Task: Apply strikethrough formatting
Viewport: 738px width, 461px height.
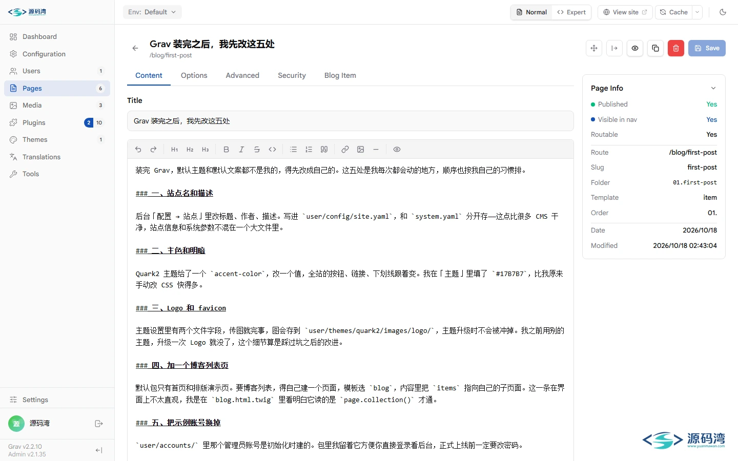Action: click(257, 150)
